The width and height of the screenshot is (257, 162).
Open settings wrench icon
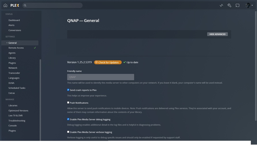[229, 5]
